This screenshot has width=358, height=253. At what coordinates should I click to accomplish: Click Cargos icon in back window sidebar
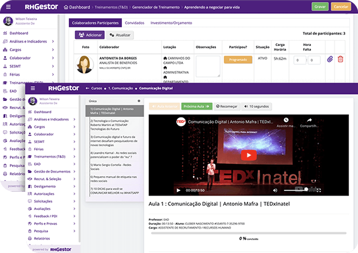pyautogui.click(x=5, y=50)
